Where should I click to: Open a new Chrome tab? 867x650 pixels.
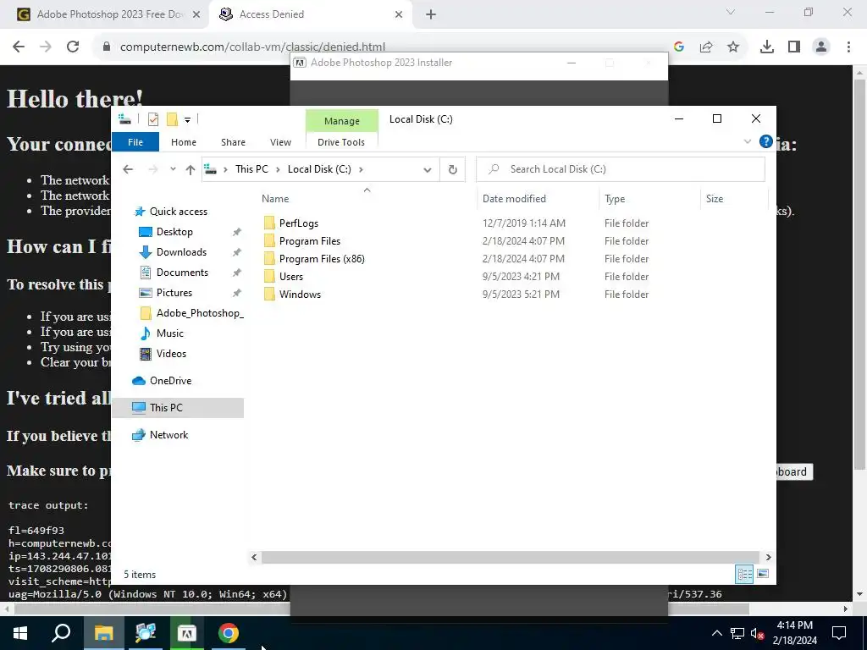coord(431,14)
